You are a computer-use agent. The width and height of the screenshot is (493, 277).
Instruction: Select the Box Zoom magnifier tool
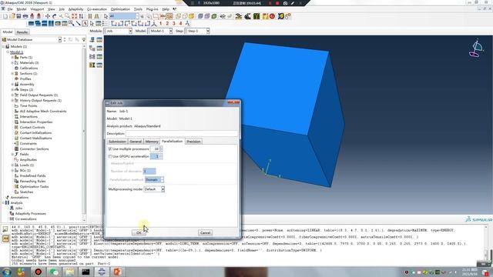point(67,16)
